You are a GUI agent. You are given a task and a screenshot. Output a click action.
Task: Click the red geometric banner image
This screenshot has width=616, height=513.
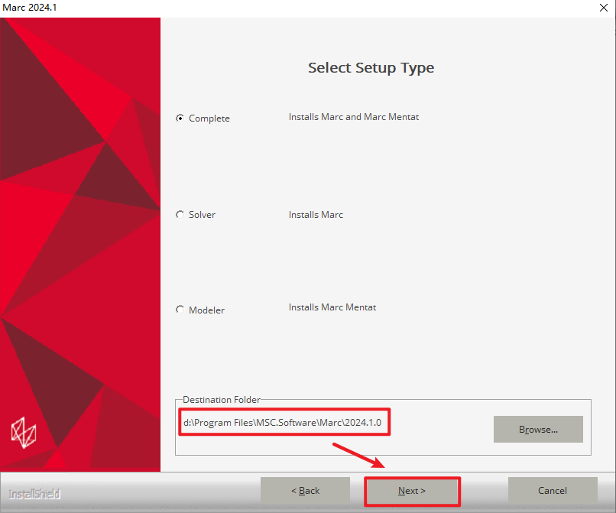point(80,229)
